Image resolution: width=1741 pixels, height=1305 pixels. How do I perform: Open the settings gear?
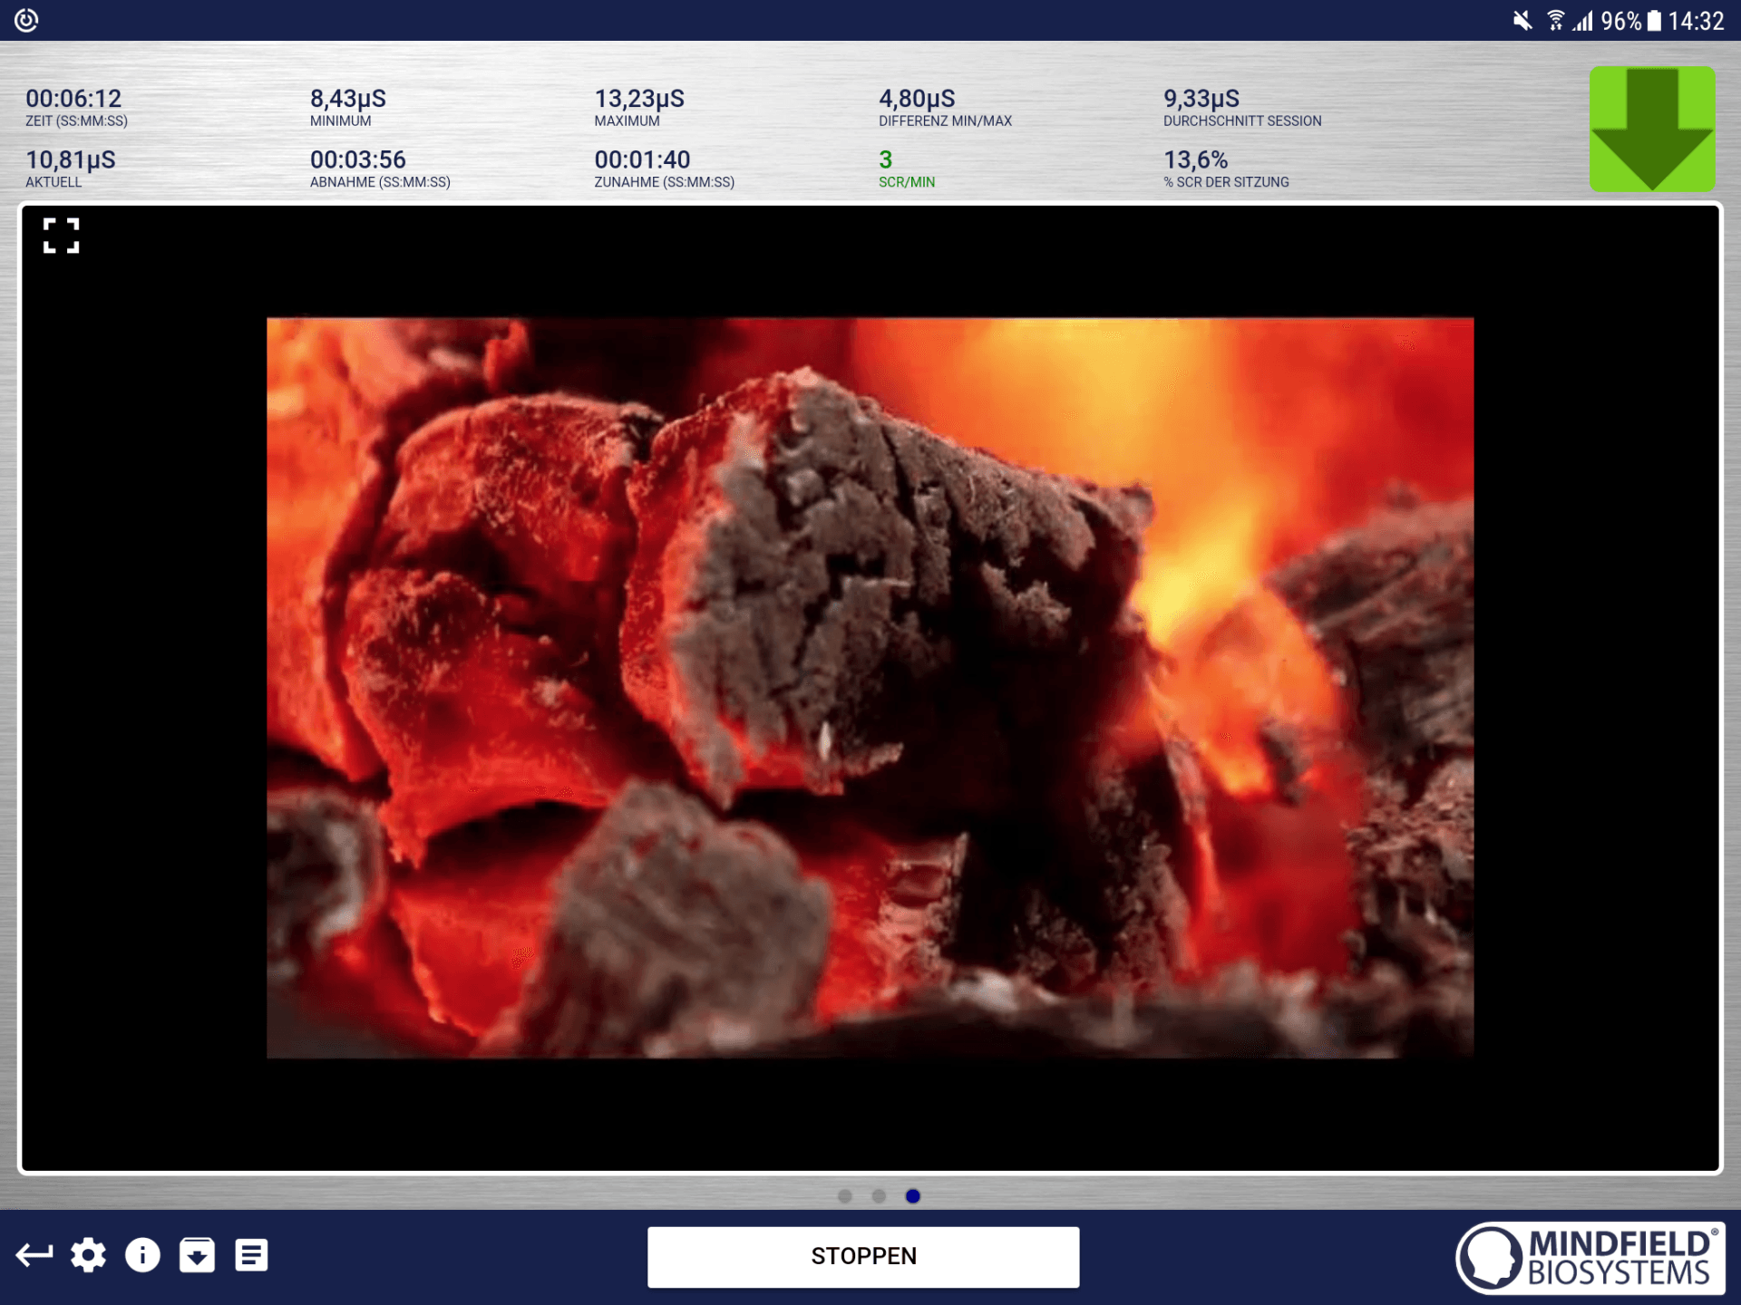click(x=88, y=1255)
